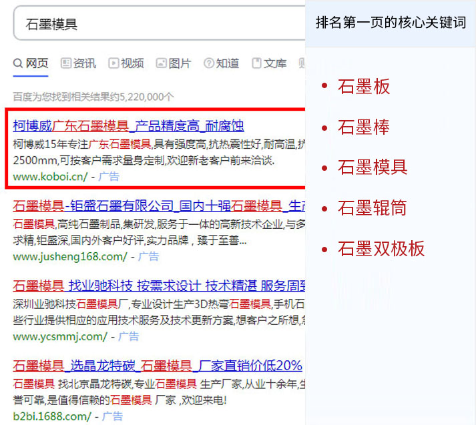Click the magnifier icon of 网页 tab
This screenshot has height=425, width=476.
click(x=18, y=63)
